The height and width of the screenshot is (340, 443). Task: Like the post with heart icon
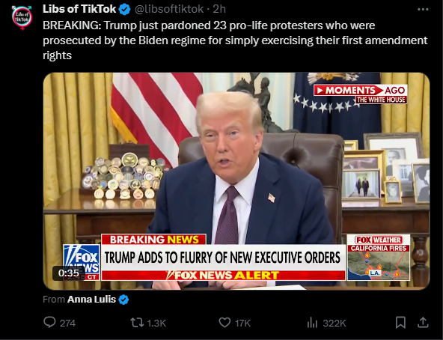coord(224,323)
